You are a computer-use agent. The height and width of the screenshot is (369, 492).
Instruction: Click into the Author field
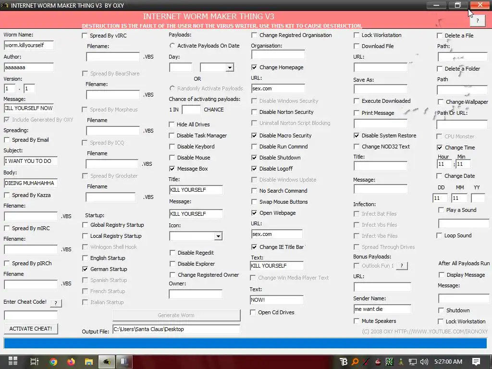point(29,67)
